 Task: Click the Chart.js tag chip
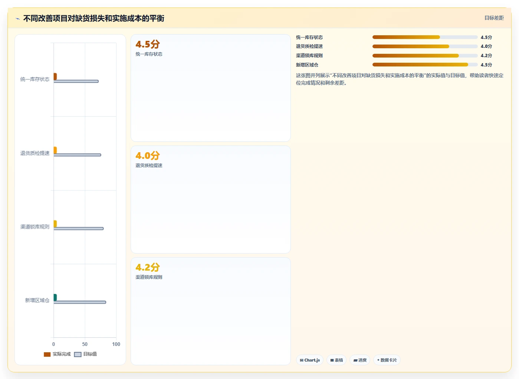pos(310,360)
